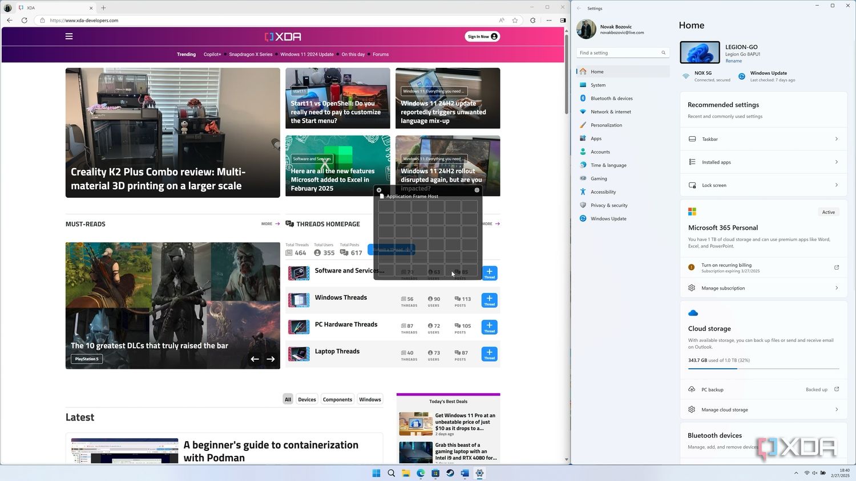Open the grid overlay settings gear
The height and width of the screenshot is (481, 856).
[477, 190]
